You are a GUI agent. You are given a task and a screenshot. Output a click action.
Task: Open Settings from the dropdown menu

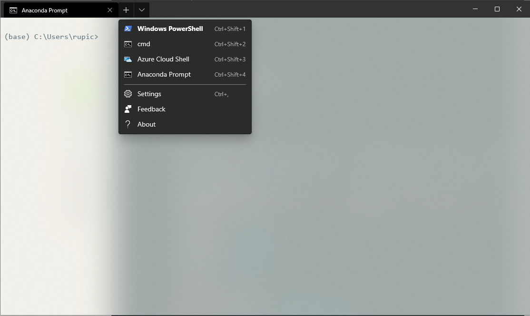coord(185,94)
